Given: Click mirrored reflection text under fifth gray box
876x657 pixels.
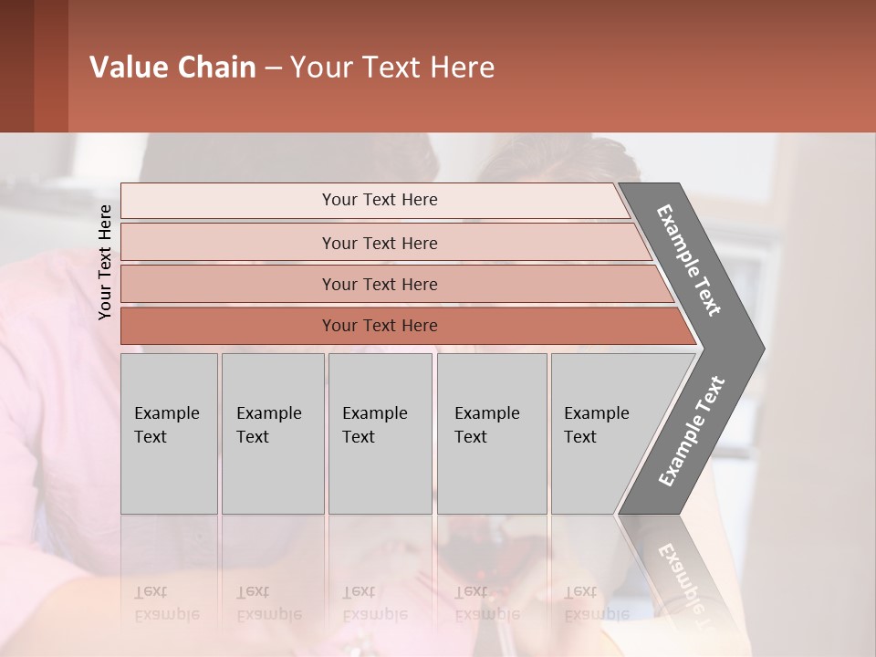Looking at the screenshot, I should click(x=596, y=603).
